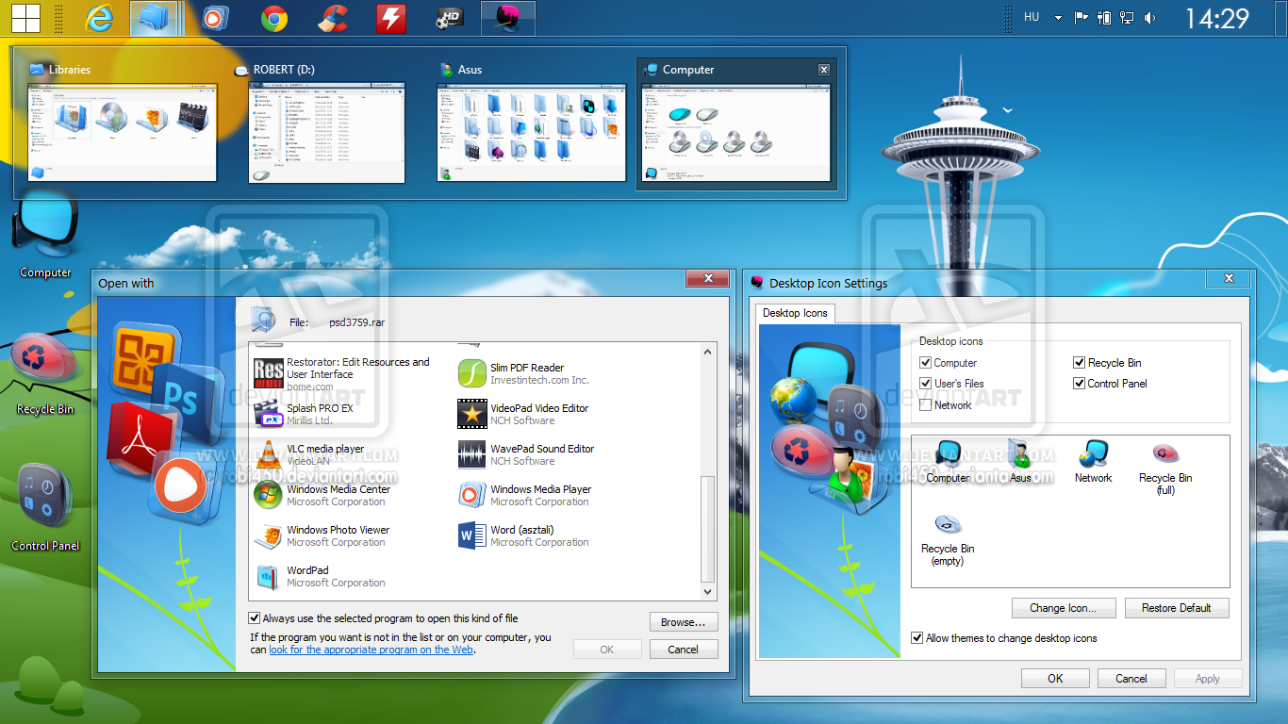The image size is (1288, 724).
Task: Click Cancel in the Open with dialog
Action: (684, 650)
